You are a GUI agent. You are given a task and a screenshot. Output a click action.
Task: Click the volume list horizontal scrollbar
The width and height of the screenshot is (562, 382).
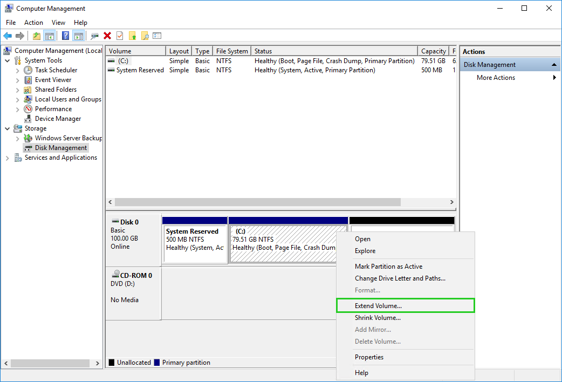click(258, 202)
